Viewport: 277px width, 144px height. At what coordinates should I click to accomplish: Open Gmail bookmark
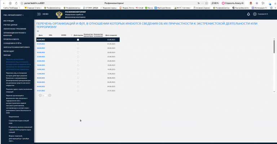pos(140,8)
